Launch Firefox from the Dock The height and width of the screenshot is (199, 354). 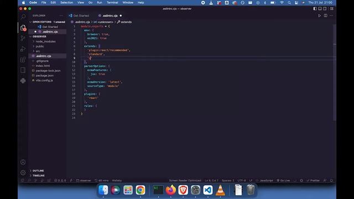point(171,190)
